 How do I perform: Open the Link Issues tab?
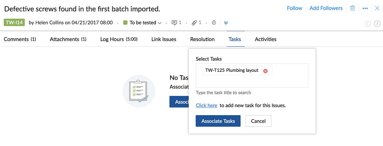coord(164,39)
